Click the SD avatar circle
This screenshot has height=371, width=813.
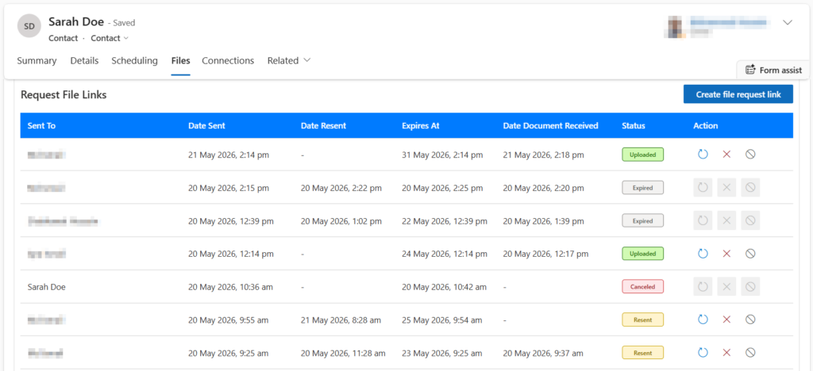click(29, 26)
